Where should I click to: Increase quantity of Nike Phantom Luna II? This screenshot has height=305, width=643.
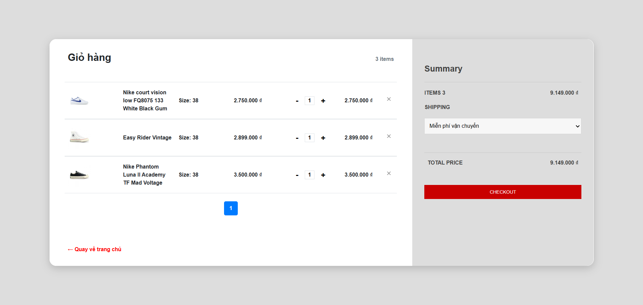click(323, 175)
